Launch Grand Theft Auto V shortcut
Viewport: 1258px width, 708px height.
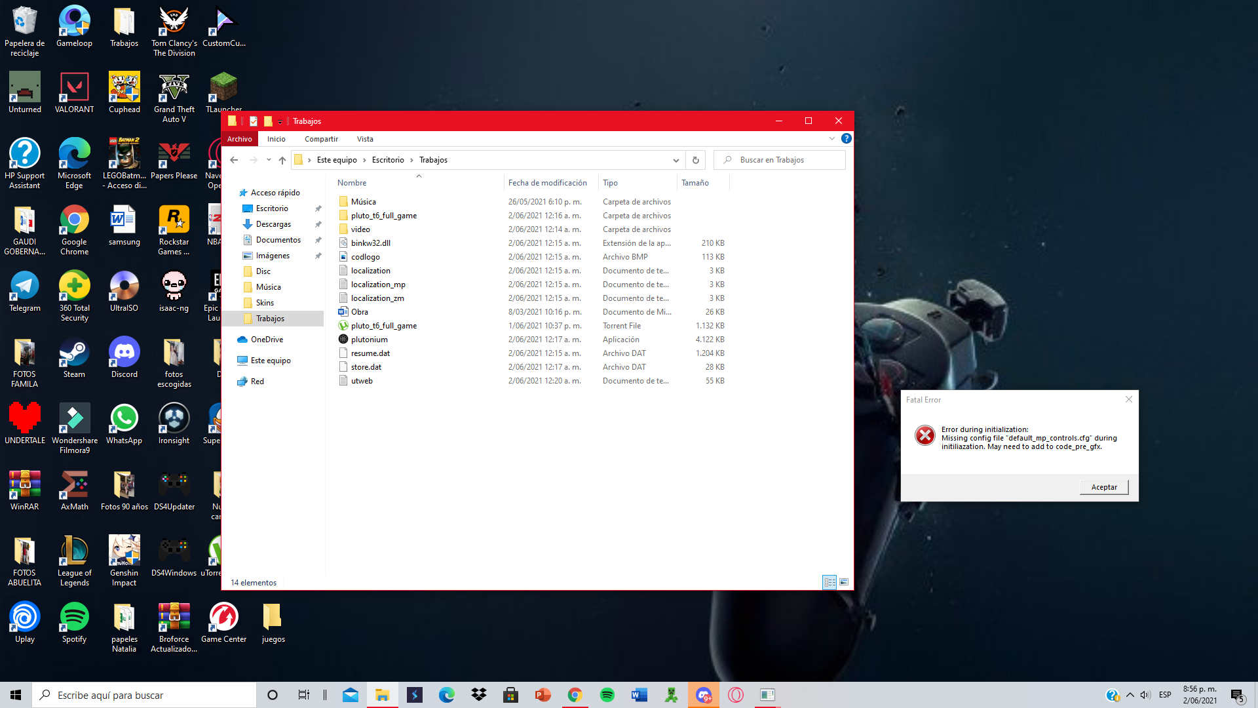coord(174,98)
